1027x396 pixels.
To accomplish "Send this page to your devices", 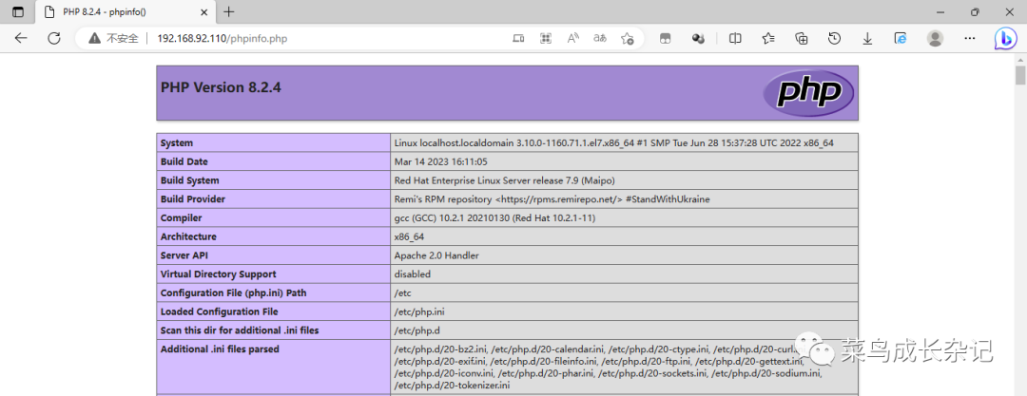I will [518, 39].
